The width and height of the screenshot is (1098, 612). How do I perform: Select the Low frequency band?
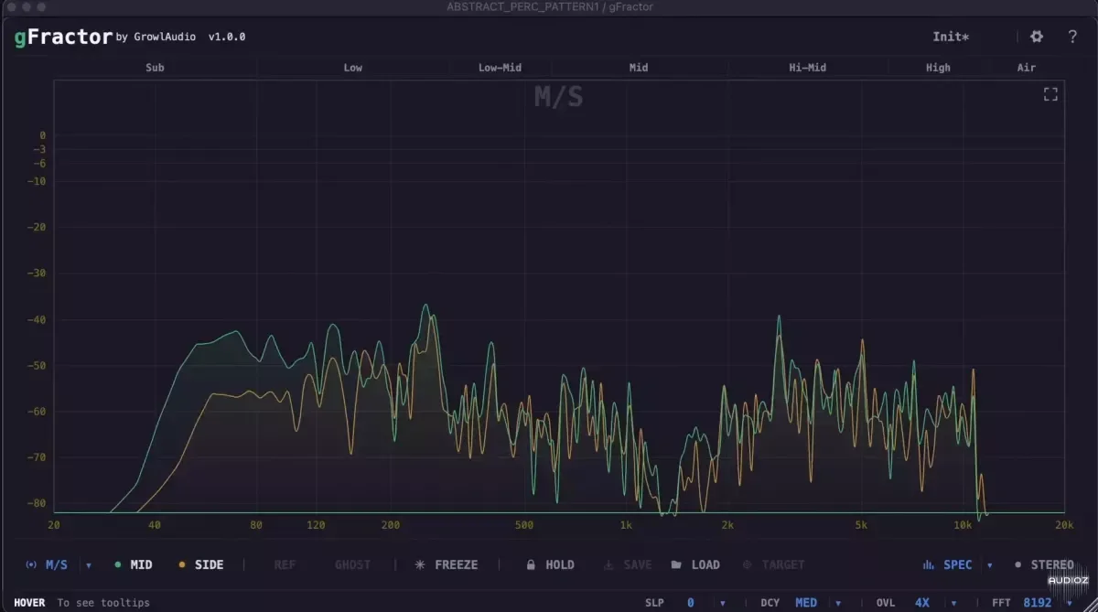pos(352,67)
